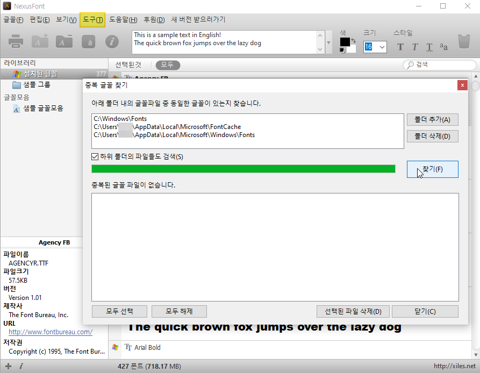Click the add font folder toolbar icon
The image size is (480, 373).
[40, 41]
